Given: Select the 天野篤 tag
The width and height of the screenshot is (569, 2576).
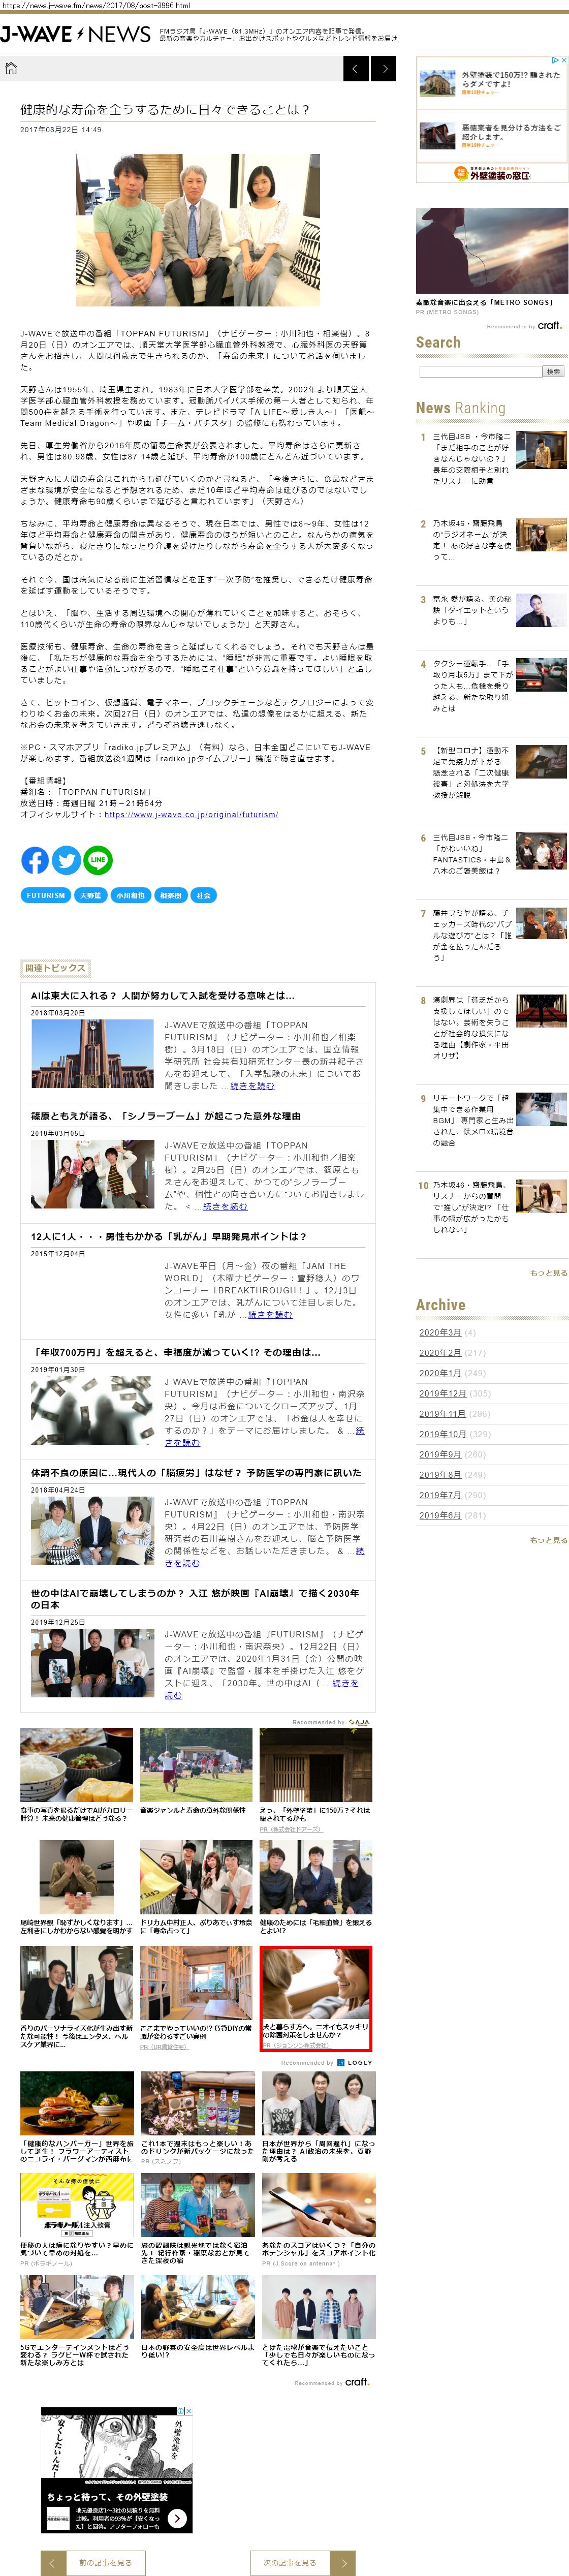Looking at the screenshot, I should (91, 895).
